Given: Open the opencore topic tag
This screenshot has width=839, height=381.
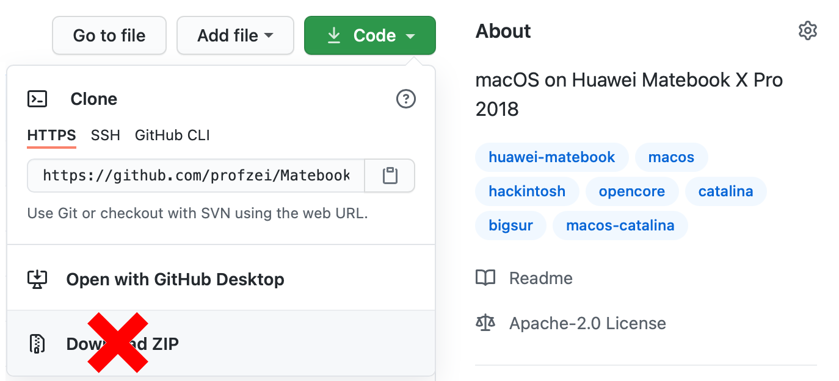Looking at the screenshot, I should tap(632, 191).
